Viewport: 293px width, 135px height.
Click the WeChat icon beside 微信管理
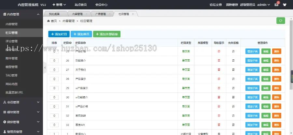(5, 122)
